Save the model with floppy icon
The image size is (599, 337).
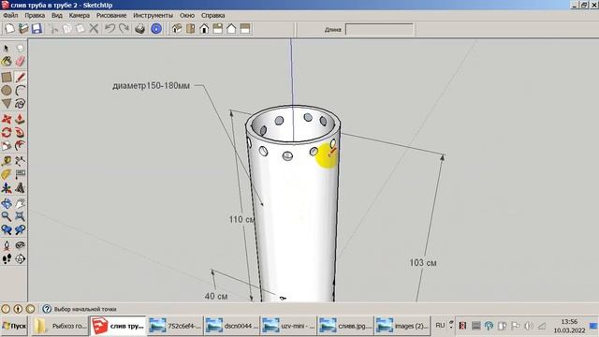click(37, 29)
